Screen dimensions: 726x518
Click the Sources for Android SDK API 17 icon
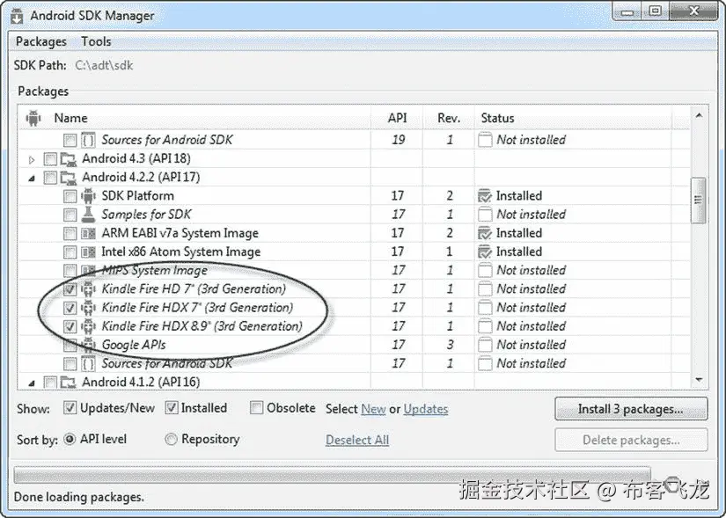coord(88,363)
